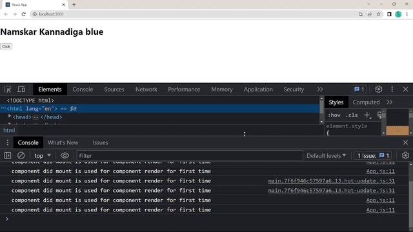
Task: Open the top JavaScript context dropdown
Action: [x=43, y=156]
